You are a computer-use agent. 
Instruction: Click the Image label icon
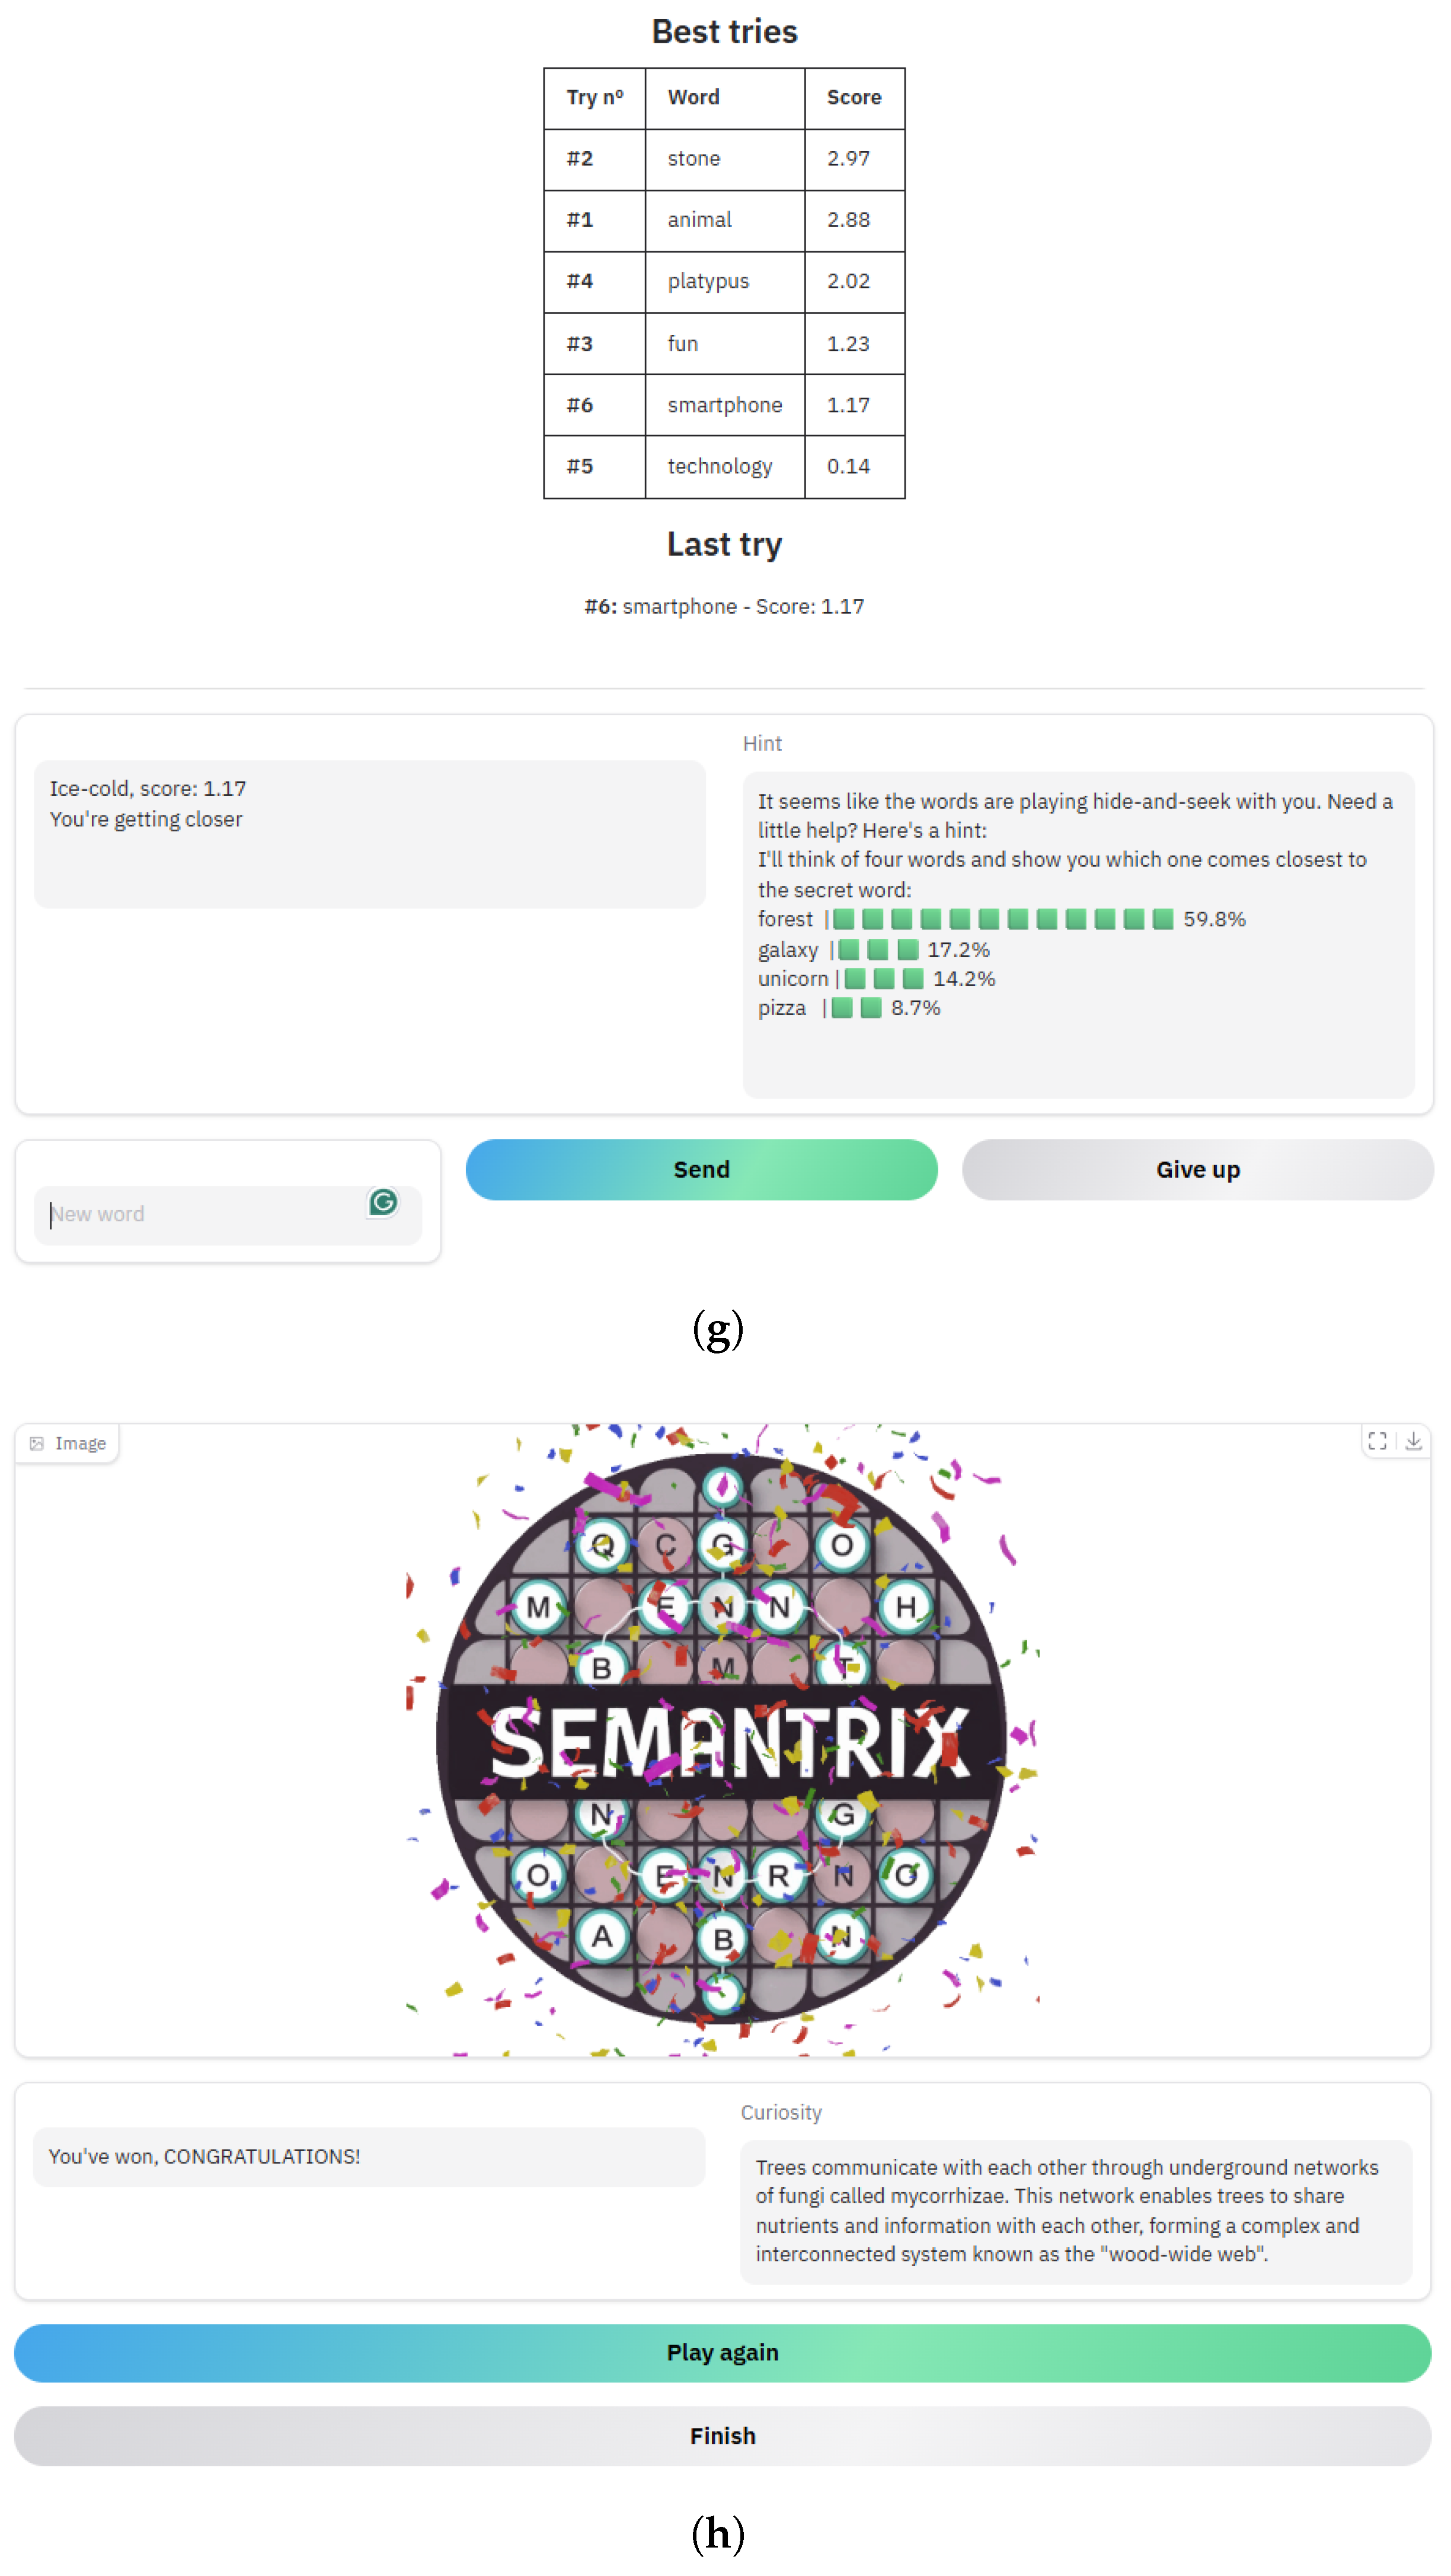(x=37, y=1443)
